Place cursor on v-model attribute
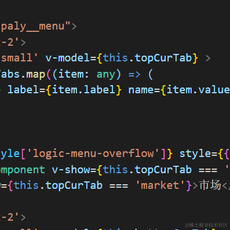This screenshot has width=230, height=230. [68, 58]
